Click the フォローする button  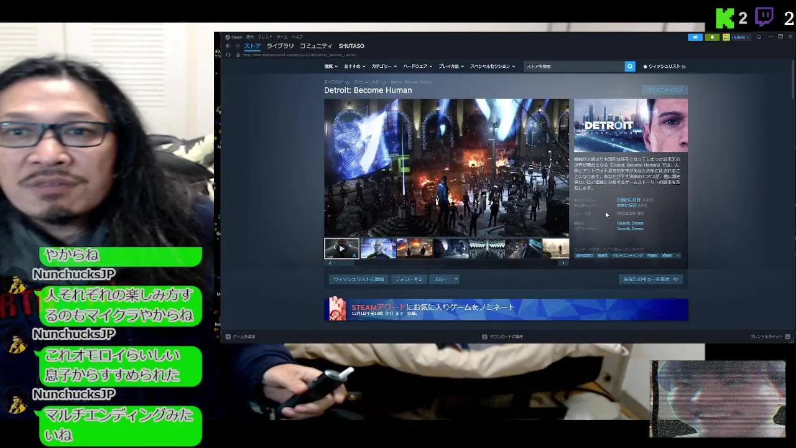409,279
